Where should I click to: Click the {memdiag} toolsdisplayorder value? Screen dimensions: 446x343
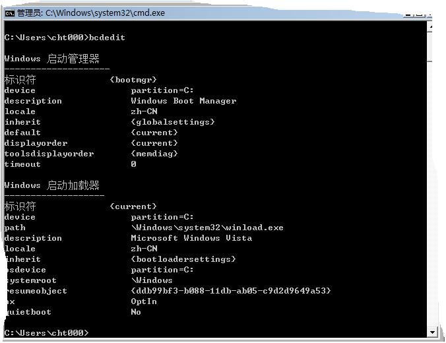pyautogui.click(x=154, y=154)
